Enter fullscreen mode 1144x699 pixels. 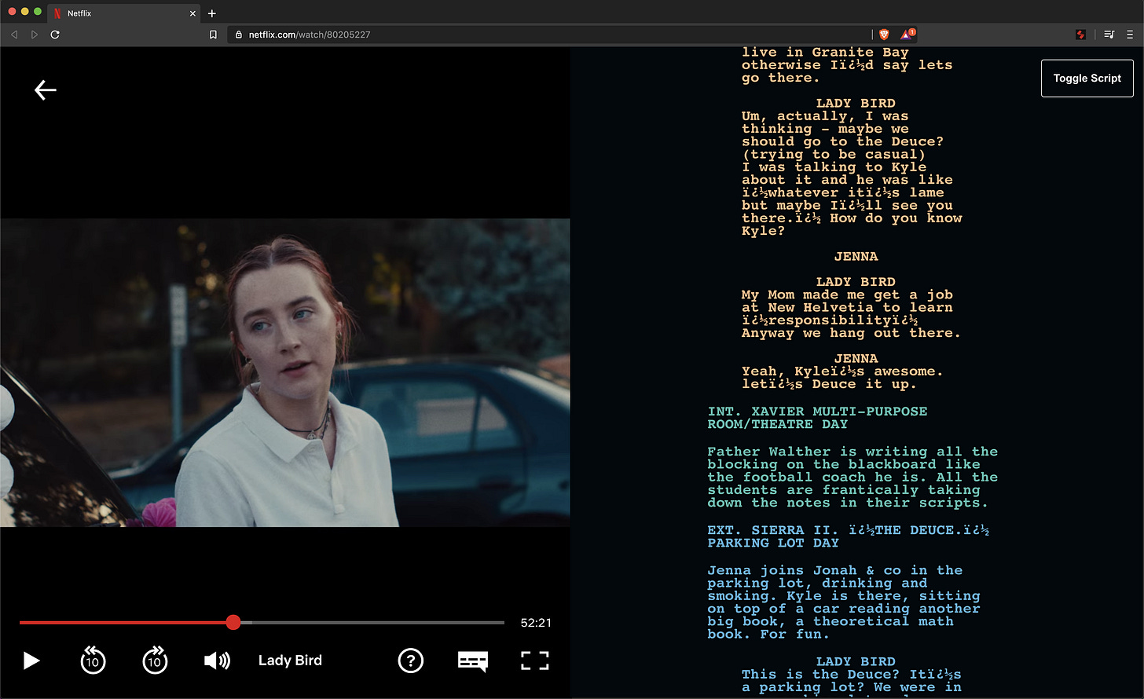coord(535,661)
